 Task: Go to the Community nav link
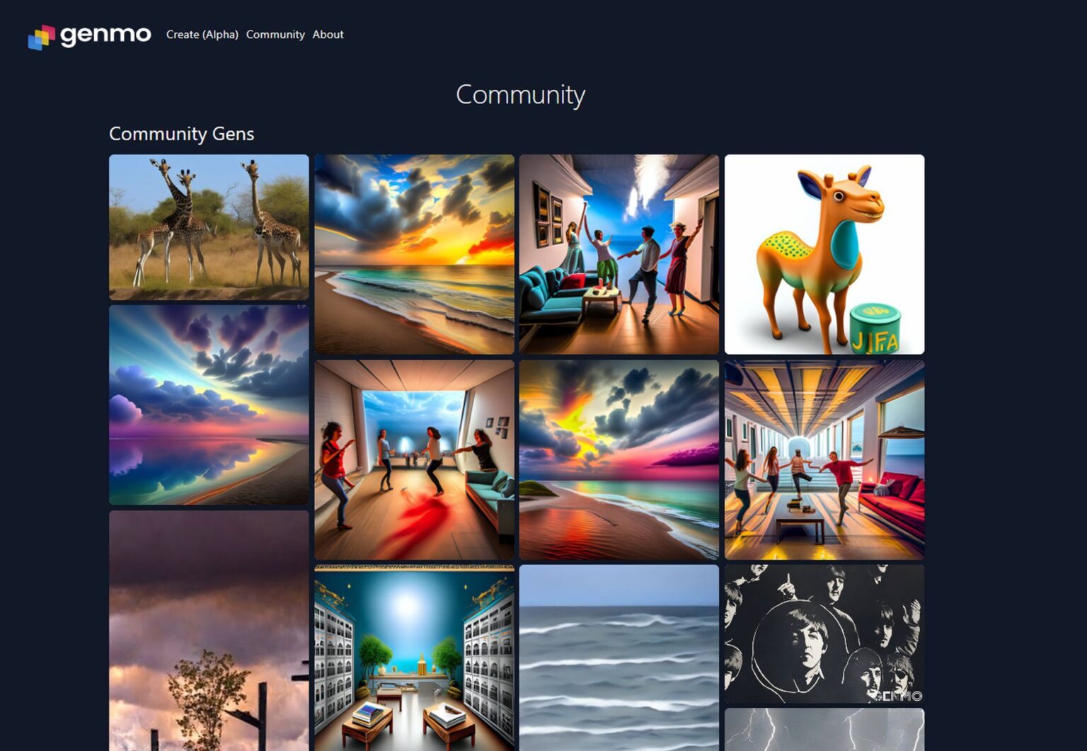pyautogui.click(x=275, y=35)
